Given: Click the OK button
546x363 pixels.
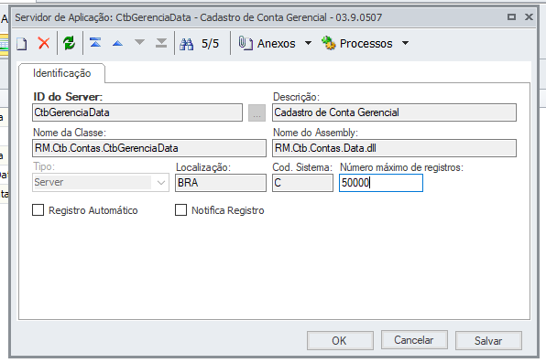Looking at the screenshot, I should (340, 340).
